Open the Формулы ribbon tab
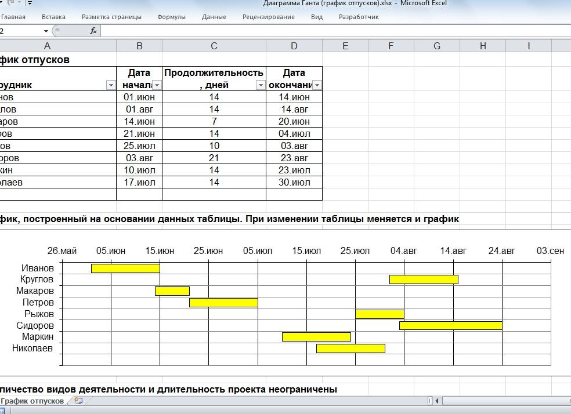 pyautogui.click(x=171, y=17)
